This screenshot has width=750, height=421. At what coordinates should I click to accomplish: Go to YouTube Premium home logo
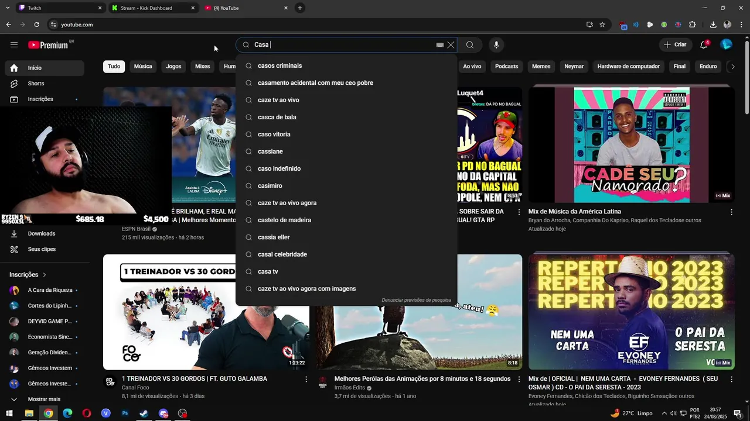[x=48, y=45]
